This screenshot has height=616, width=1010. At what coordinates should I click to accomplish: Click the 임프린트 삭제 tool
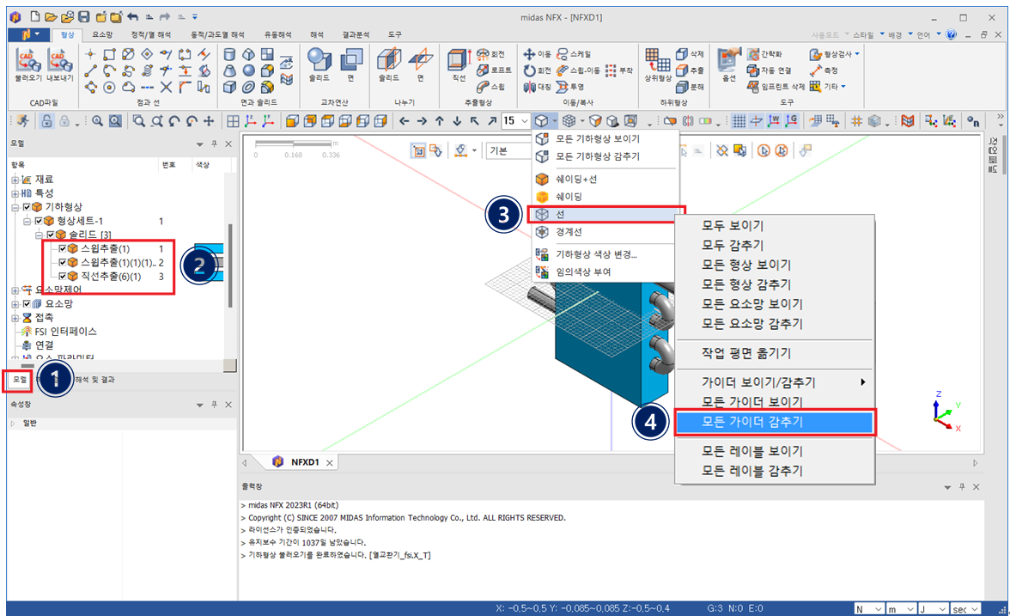pos(776,86)
